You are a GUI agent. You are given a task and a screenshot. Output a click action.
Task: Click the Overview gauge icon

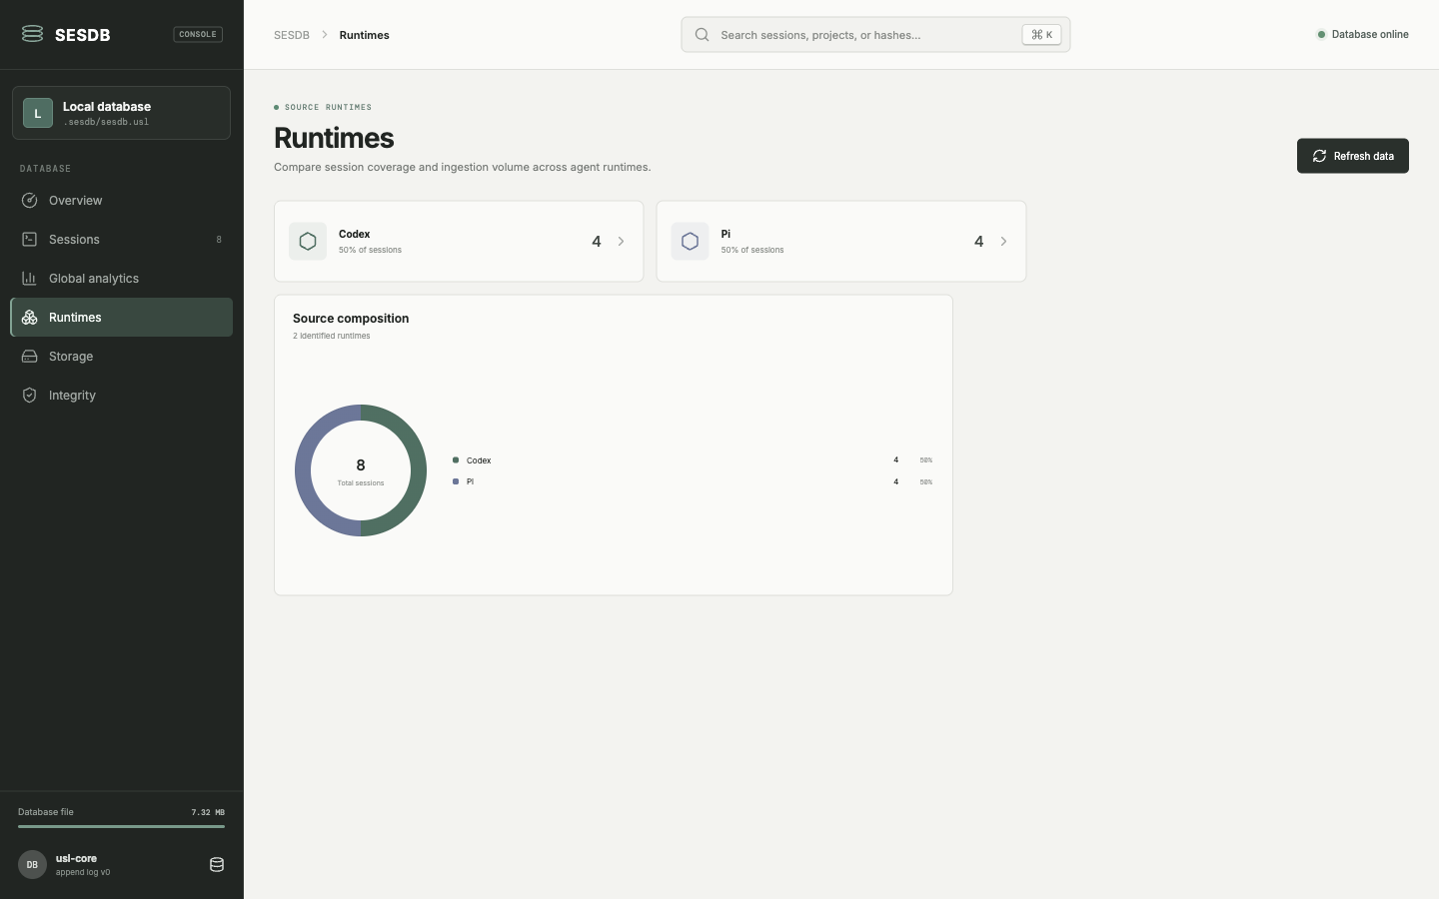point(30,200)
